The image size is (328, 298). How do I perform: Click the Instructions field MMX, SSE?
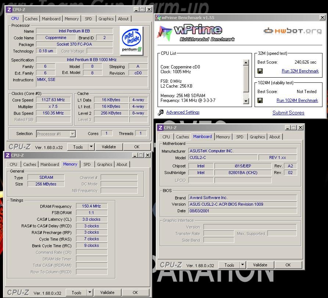pyautogui.click(x=91, y=82)
